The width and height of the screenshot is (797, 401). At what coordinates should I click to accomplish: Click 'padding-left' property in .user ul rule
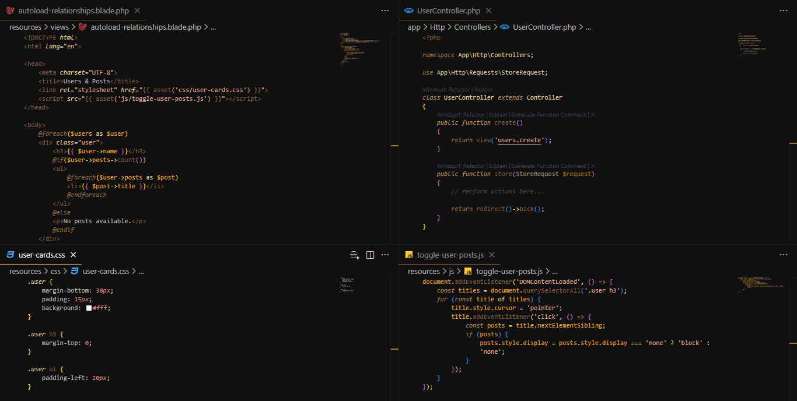(65, 378)
